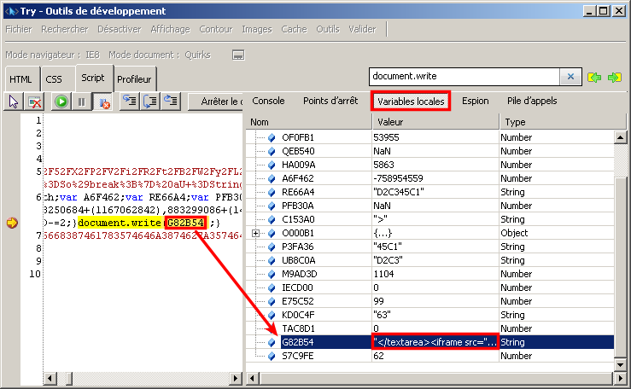Viewport: 631px width, 389px height.
Task: Click the clear browser cache icon
Action: point(35,102)
